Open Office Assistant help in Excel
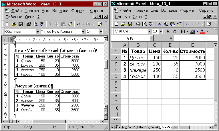The height and width of the screenshot is (131, 219). 209,24
